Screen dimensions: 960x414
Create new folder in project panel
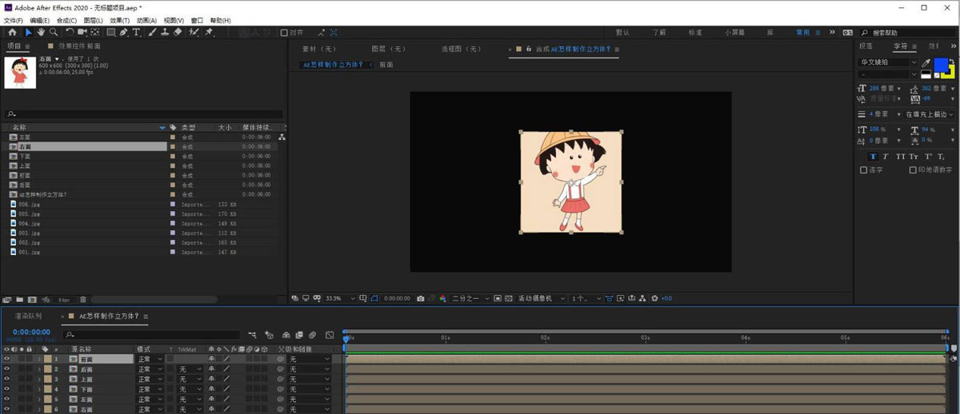click(19, 300)
